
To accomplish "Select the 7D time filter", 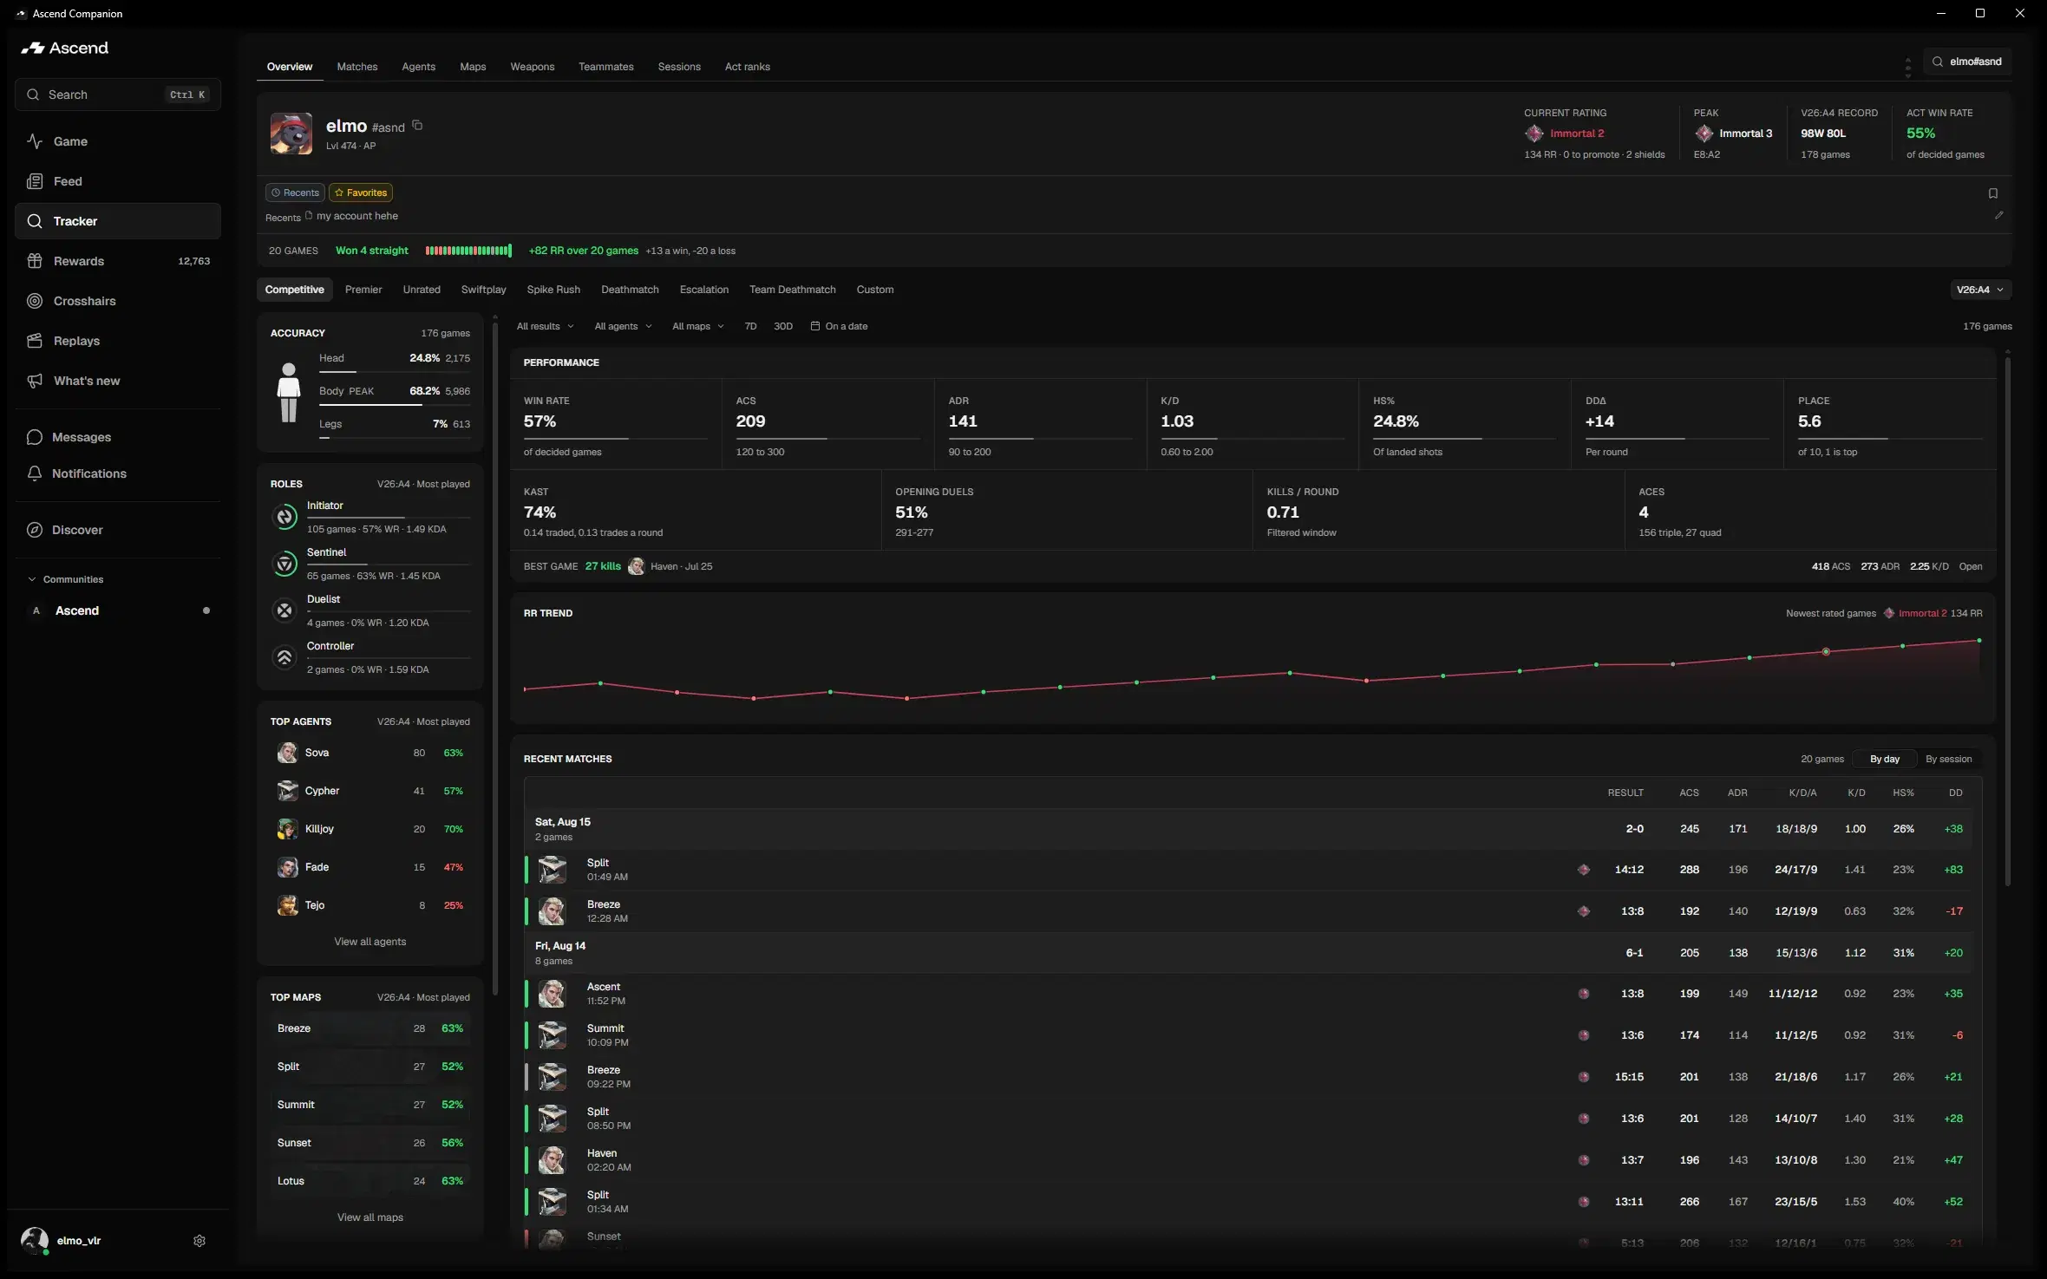I will click(x=750, y=326).
